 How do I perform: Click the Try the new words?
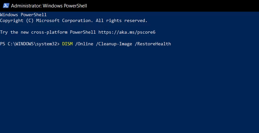point(14,32)
